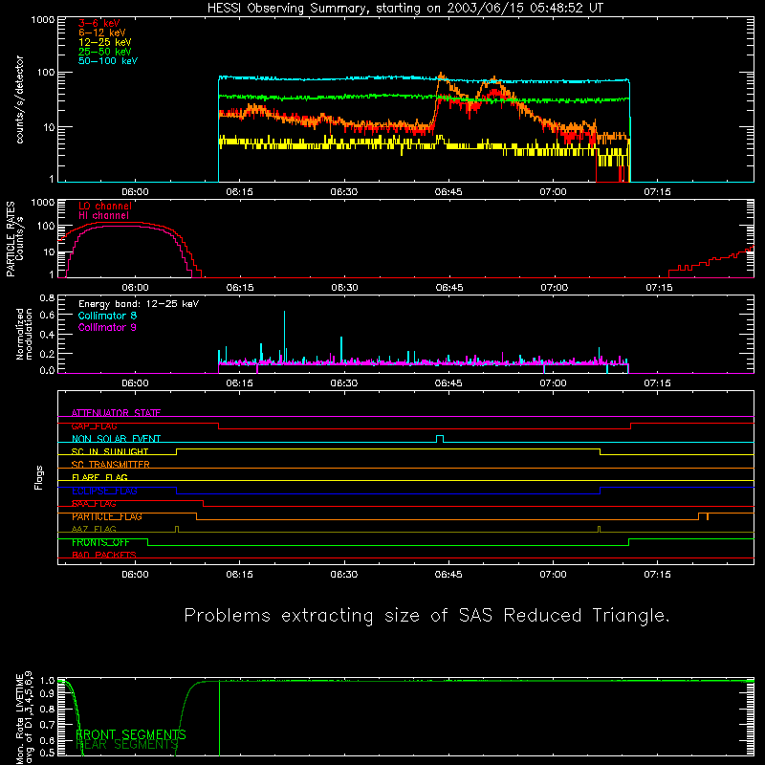Click the LO channel legend entry
The image size is (765, 765).
click(x=105, y=206)
